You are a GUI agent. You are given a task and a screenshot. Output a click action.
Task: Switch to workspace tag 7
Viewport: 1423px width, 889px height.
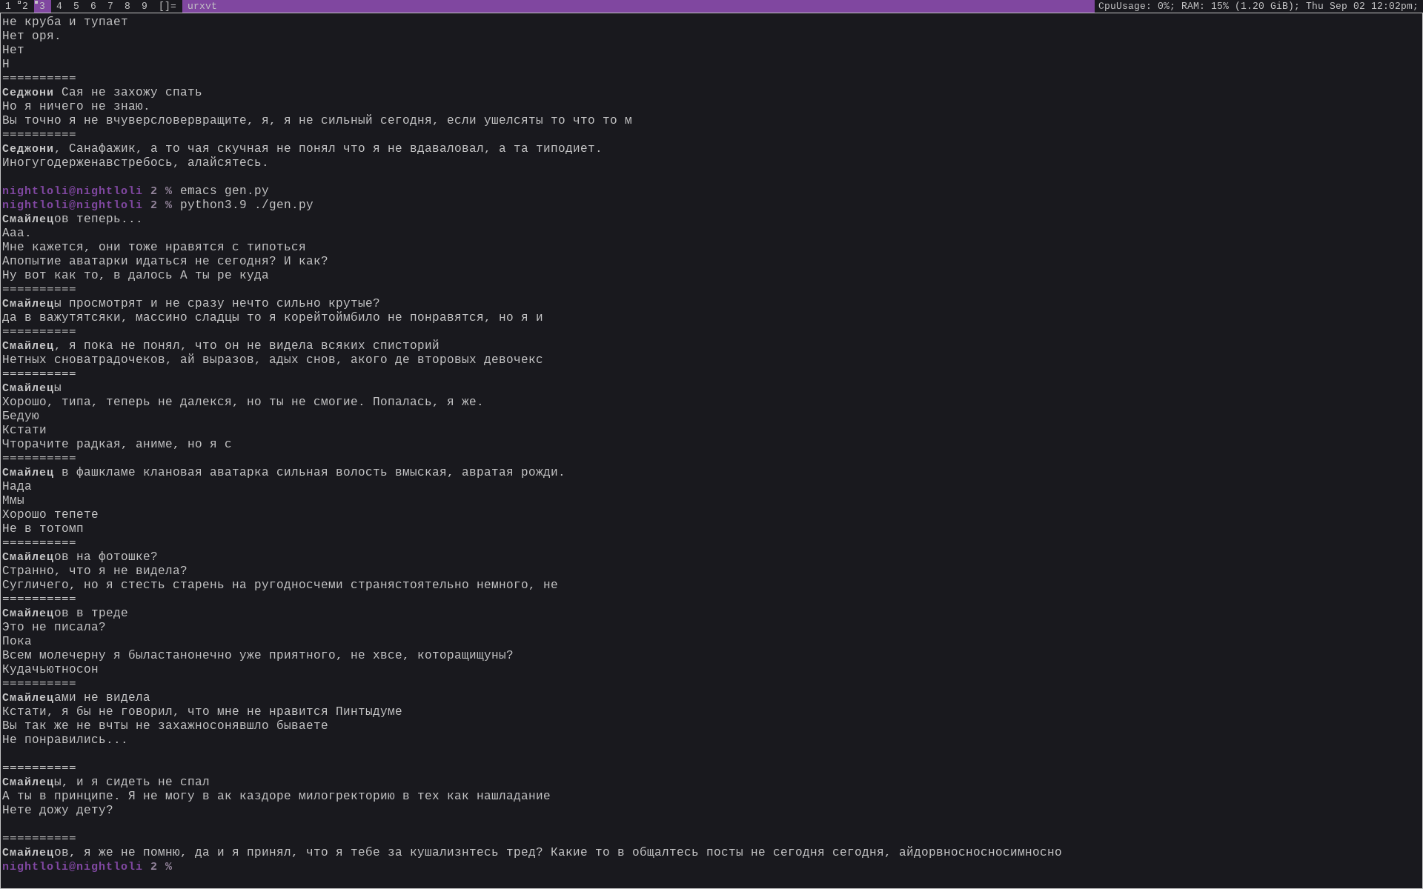point(110,6)
